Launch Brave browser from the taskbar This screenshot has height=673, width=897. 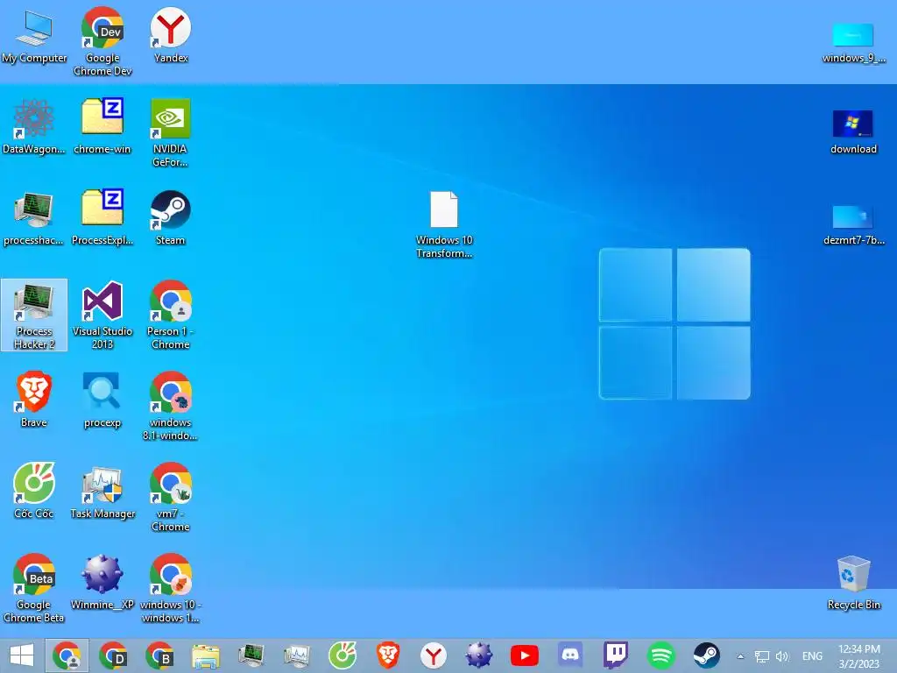pos(388,655)
